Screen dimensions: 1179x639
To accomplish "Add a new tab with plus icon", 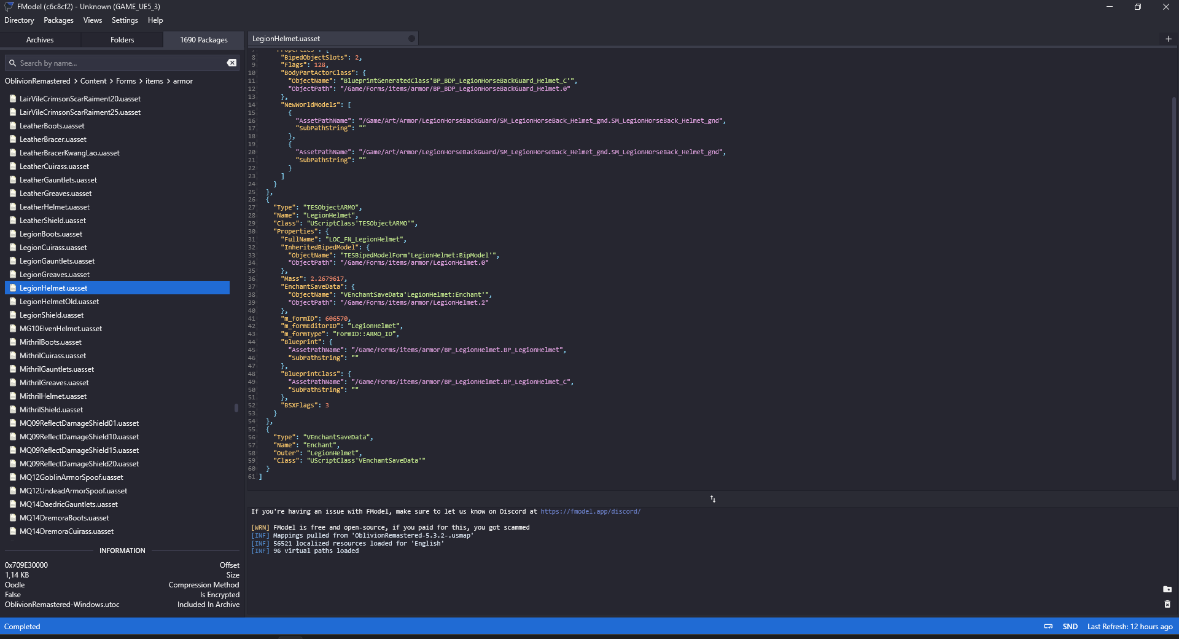I will pos(1168,39).
